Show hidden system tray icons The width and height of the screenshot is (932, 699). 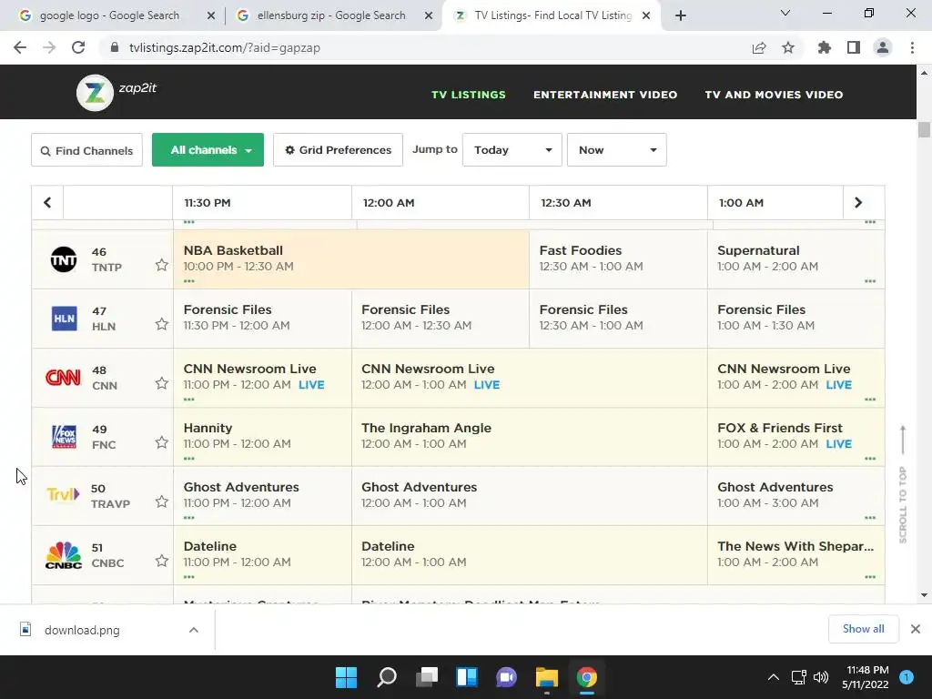pos(774,677)
